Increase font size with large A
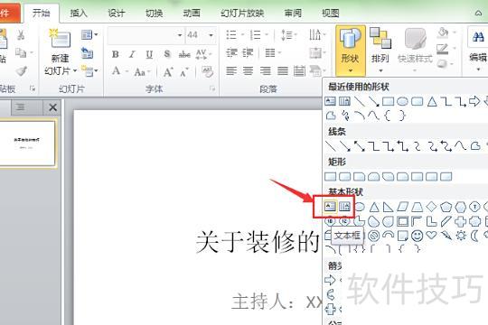Viewport: 488px width, 325px height. [x=168, y=72]
